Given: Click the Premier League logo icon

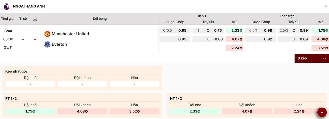Looking at the screenshot, I should (x=6, y=6).
